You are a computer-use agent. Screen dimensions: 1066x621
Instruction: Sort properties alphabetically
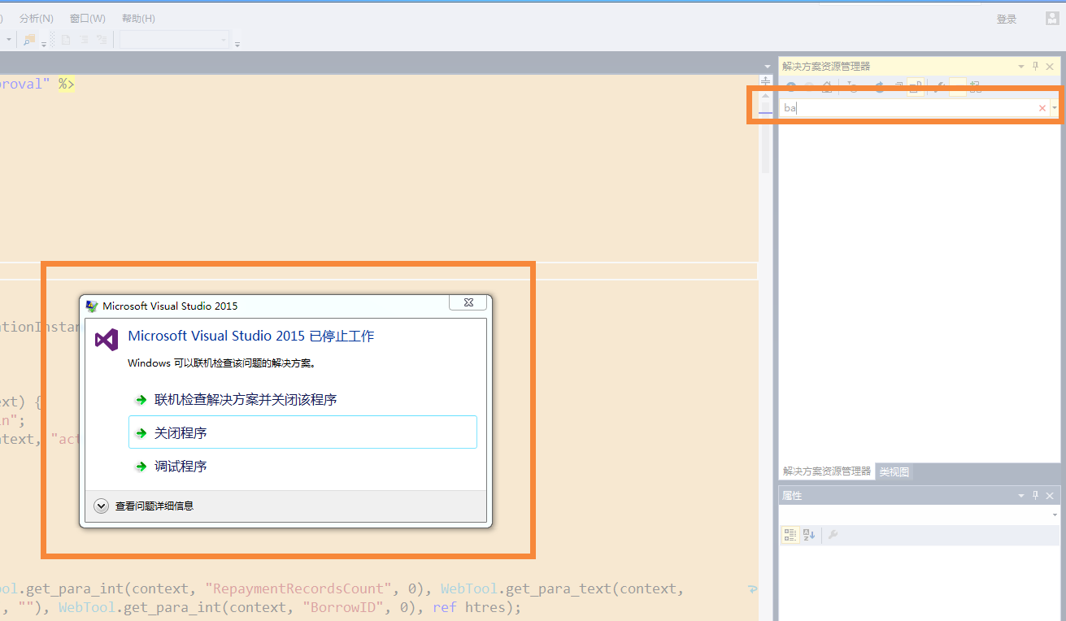pyautogui.click(x=809, y=535)
